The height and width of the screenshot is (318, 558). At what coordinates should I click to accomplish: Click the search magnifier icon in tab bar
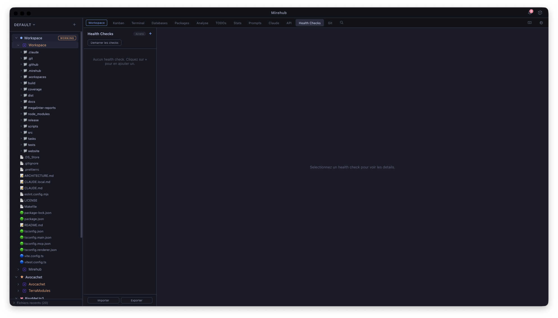(342, 23)
